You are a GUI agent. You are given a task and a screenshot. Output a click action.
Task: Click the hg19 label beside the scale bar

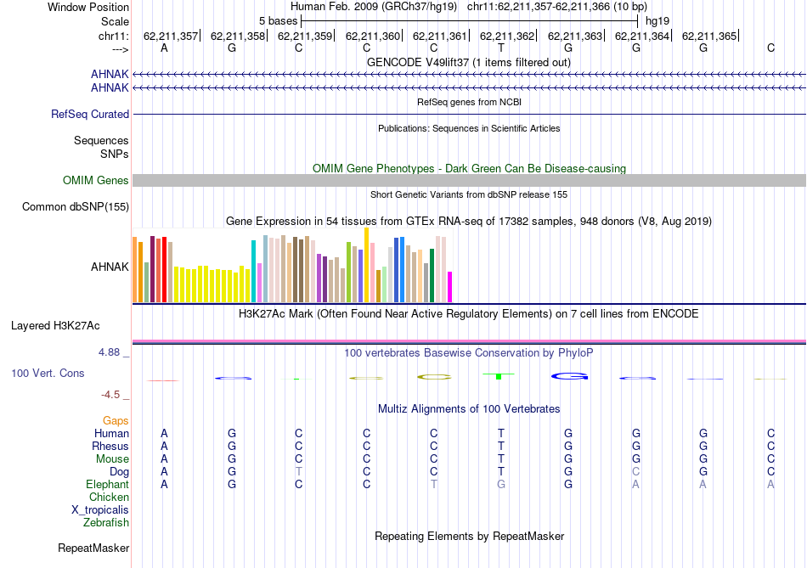click(x=657, y=21)
